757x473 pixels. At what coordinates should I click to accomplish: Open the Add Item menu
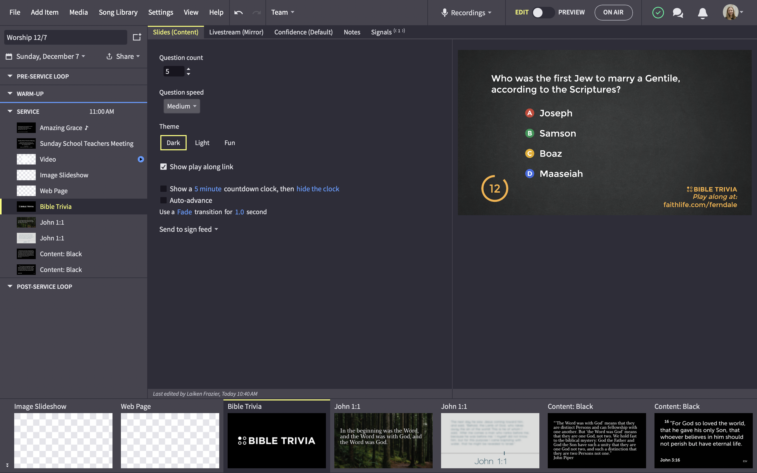44,12
